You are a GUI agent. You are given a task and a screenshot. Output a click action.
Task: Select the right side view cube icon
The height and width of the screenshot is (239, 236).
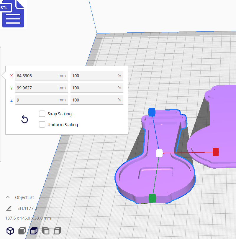(x=58, y=230)
